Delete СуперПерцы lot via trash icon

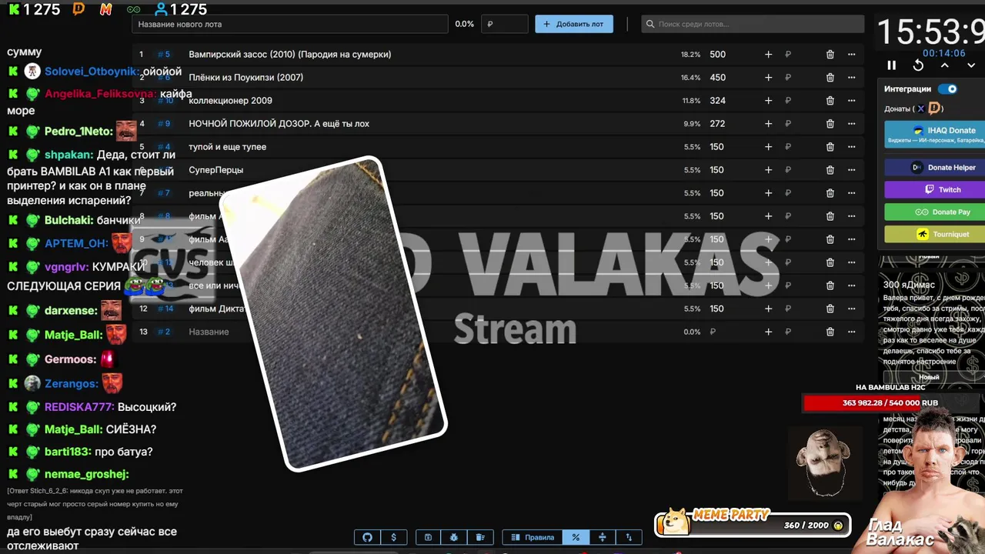[x=830, y=170]
